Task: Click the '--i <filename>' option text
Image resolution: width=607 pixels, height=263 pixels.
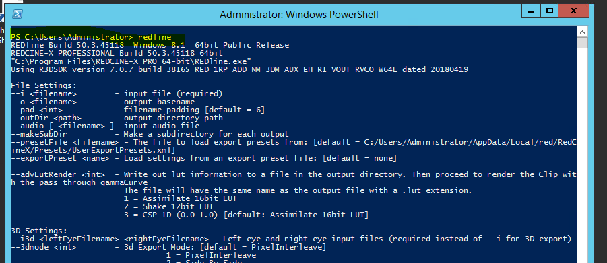Action: point(43,93)
